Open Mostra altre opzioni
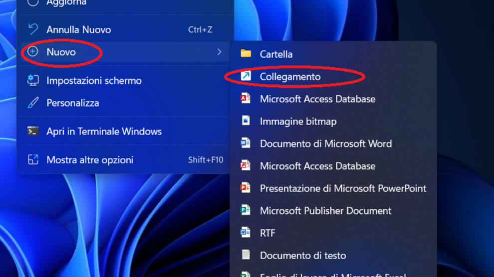The height and width of the screenshot is (277, 494). [x=90, y=160]
